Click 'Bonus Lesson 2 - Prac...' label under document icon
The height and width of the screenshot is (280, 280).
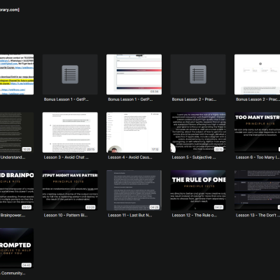point(194,99)
